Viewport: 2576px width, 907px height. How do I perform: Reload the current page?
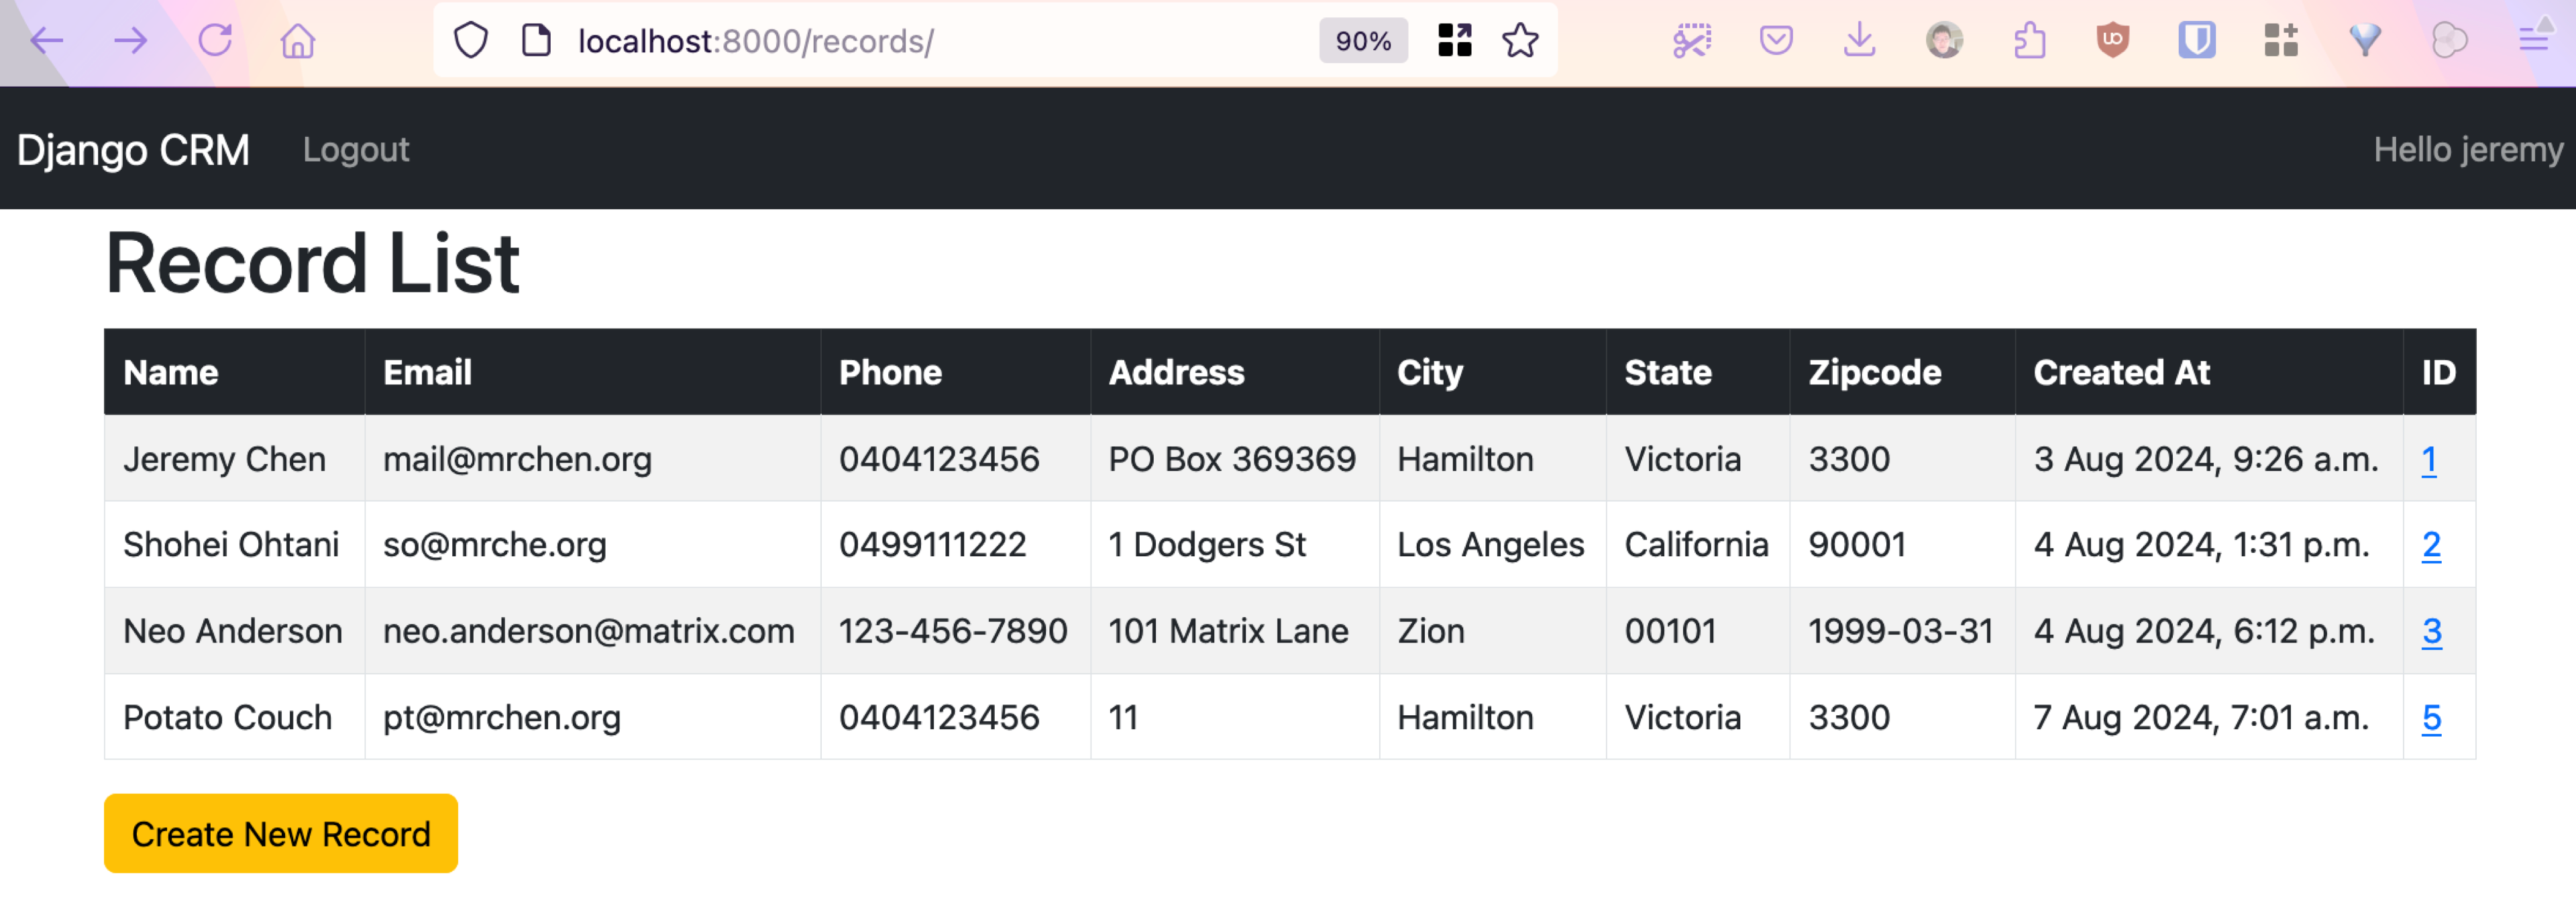(x=215, y=41)
